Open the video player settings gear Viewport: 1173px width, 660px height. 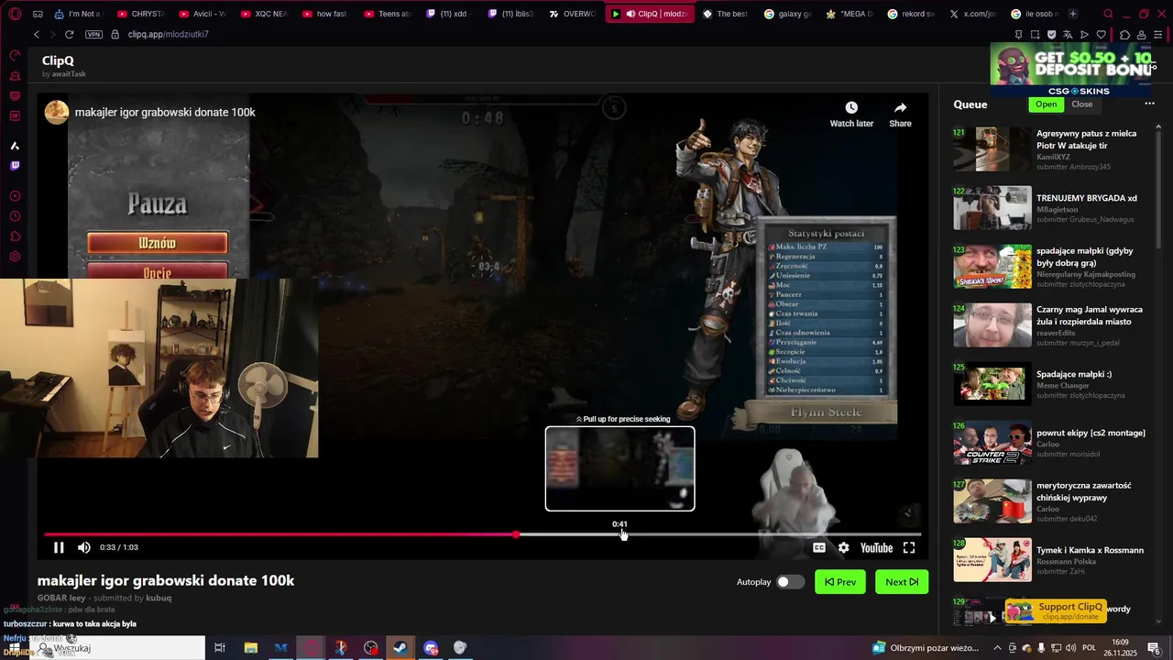click(843, 547)
